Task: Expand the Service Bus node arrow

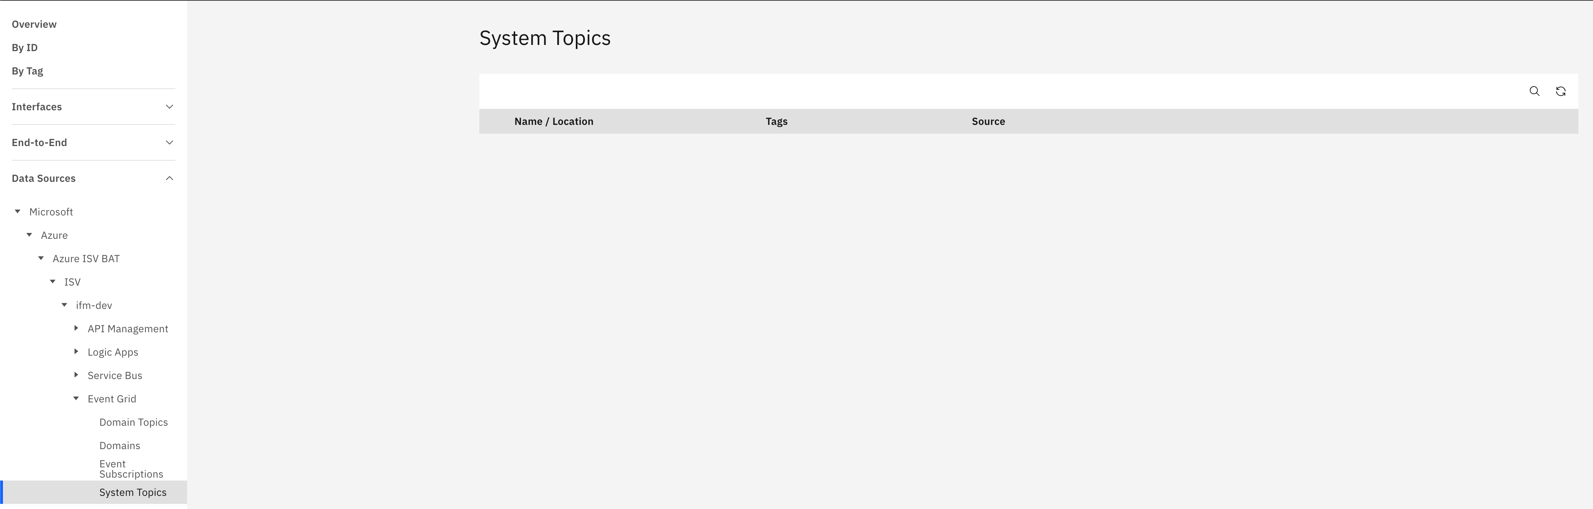Action: click(x=76, y=376)
